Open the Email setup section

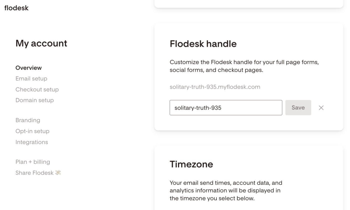coord(31,78)
